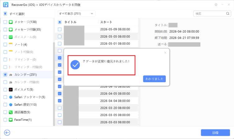Uncheck the 2026-04-04 08:00:00 row checkbox

click(x=60, y=101)
